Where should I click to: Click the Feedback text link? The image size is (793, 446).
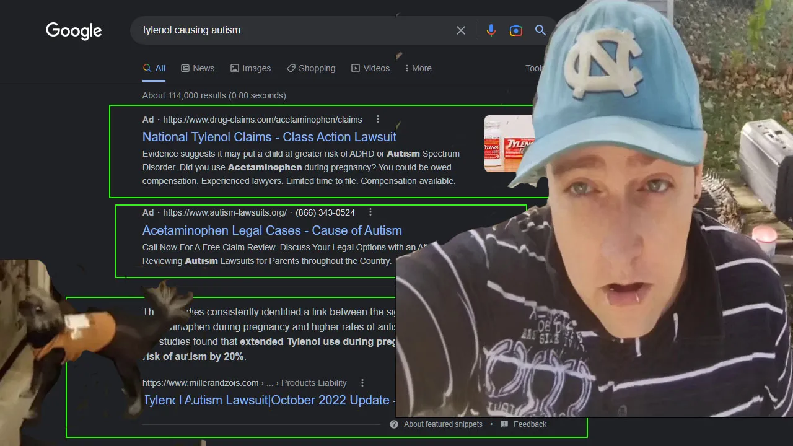tap(530, 424)
